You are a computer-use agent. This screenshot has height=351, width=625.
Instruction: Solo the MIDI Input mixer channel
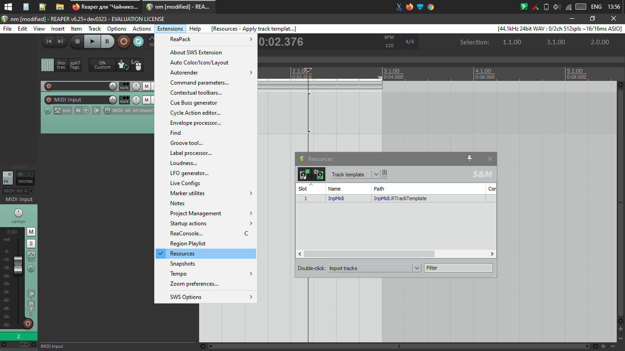[x=31, y=243]
